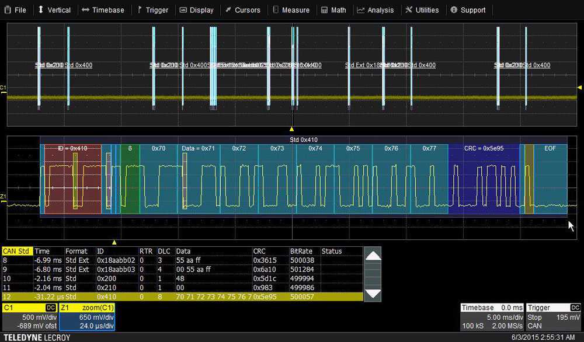Open the Trigger descriptor box
Image resolution: width=584 pixels, height=342 pixels.
point(554,318)
